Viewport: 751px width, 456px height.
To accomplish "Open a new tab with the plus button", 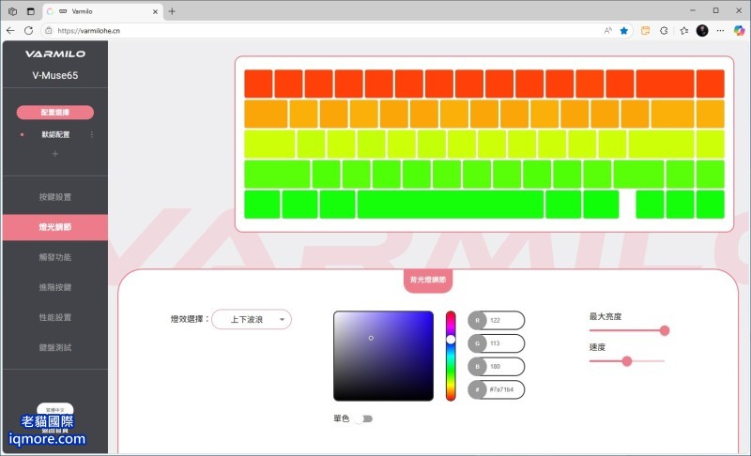I will click(x=172, y=11).
